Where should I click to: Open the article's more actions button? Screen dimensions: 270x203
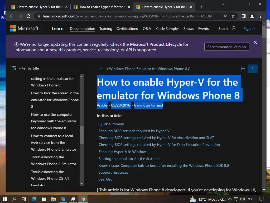pos(253,69)
